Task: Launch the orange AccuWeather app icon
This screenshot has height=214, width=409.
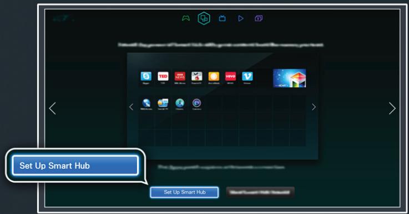Action: [214, 76]
